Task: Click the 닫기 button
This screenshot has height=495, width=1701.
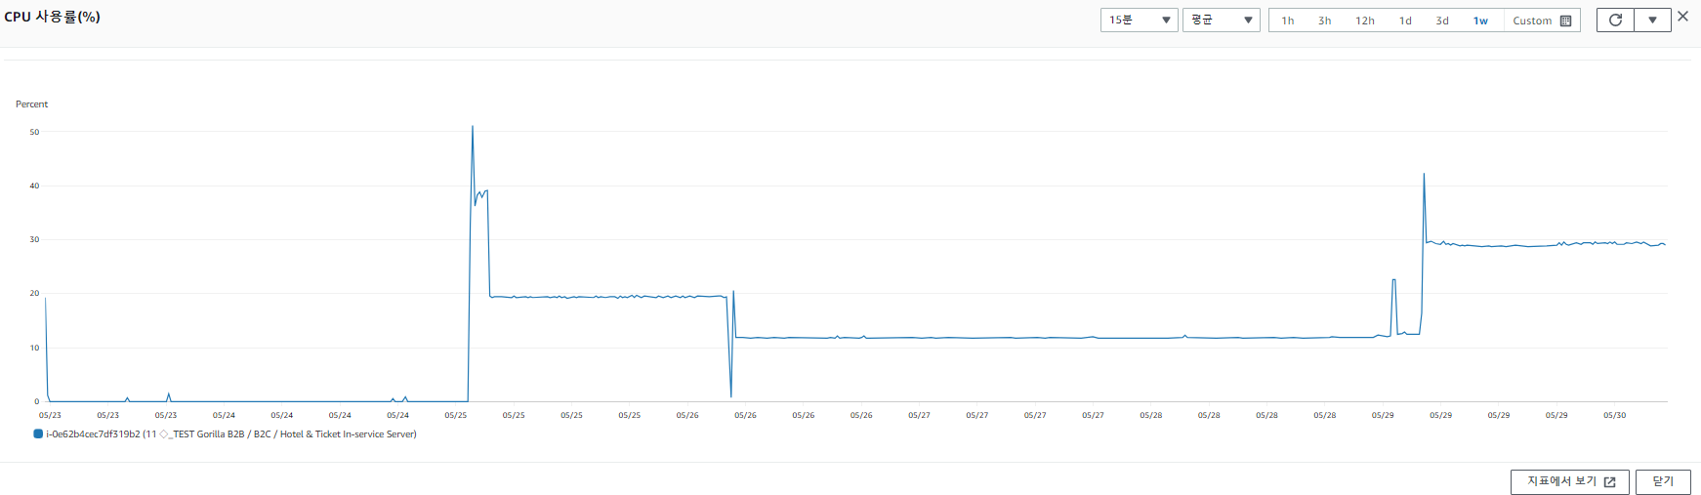Action: [x=1663, y=481]
